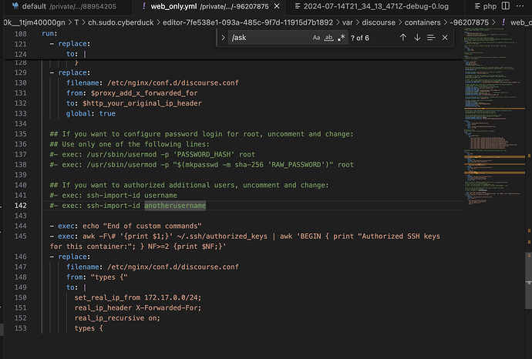Click the var breadcrumb
532x359 pixels.
click(348, 22)
